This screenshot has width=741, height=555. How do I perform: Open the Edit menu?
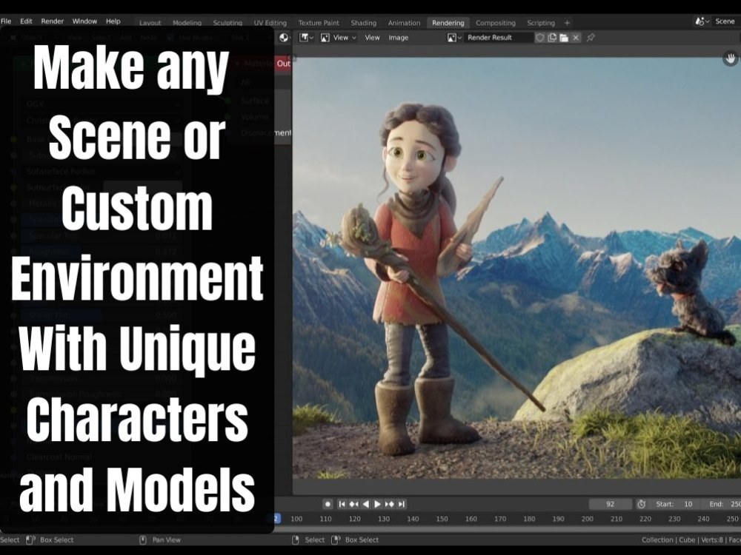tap(26, 21)
